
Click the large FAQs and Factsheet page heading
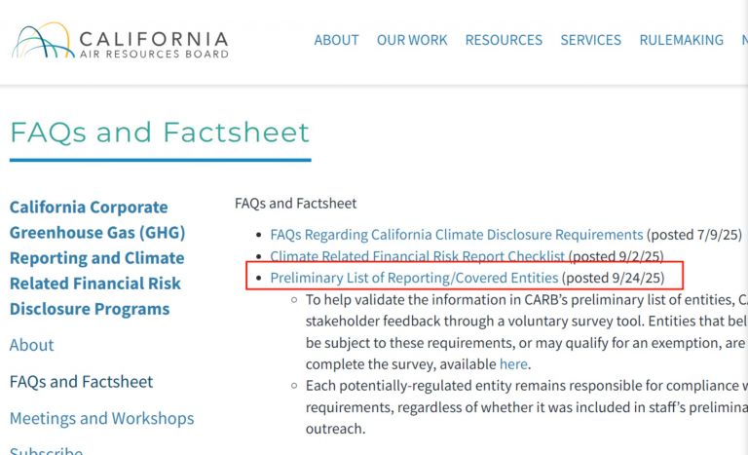pyautogui.click(x=160, y=132)
